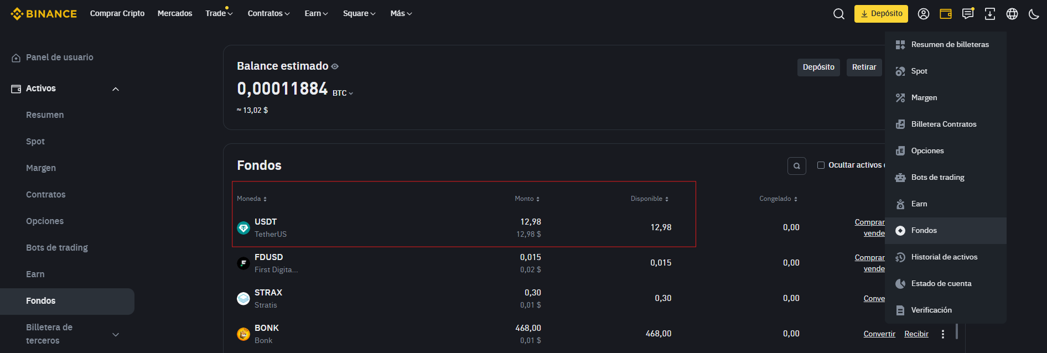Screen dimensions: 1047x353
Task: Click the FDUSD coin icon
Action: click(x=243, y=263)
